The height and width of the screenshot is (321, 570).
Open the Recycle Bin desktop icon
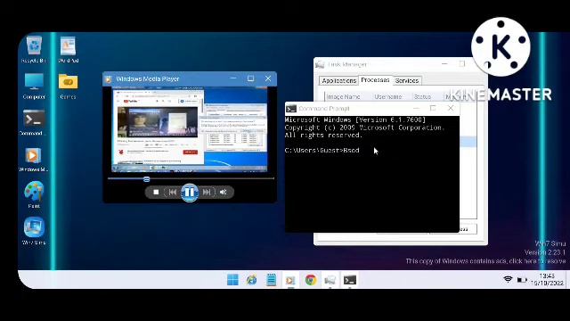tap(34, 49)
